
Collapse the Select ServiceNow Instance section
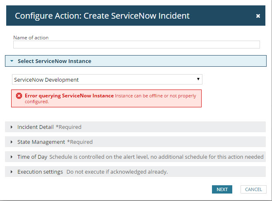coord(136,61)
